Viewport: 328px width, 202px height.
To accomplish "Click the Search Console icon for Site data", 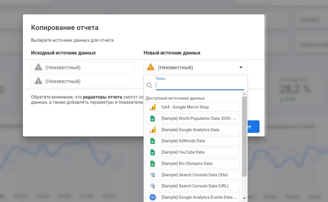I will pyautogui.click(x=152, y=175).
